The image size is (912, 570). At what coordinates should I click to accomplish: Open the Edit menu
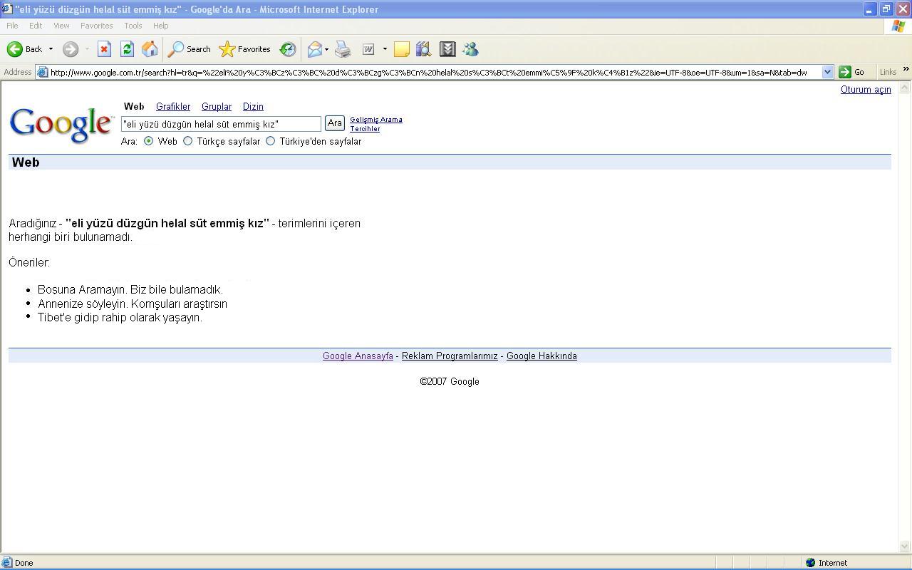36,26
